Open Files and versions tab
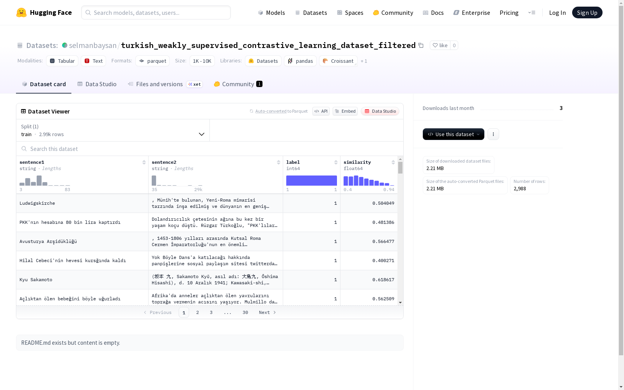This screenshot has width=624, height=390. (165, 84)
